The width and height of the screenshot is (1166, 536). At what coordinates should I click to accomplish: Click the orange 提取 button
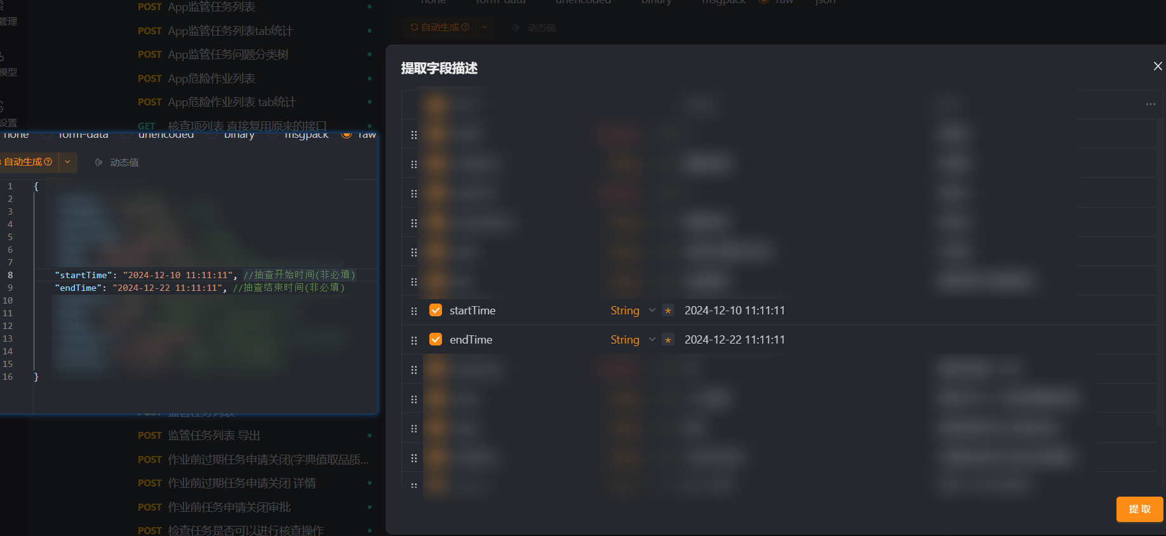point(1139,509)
